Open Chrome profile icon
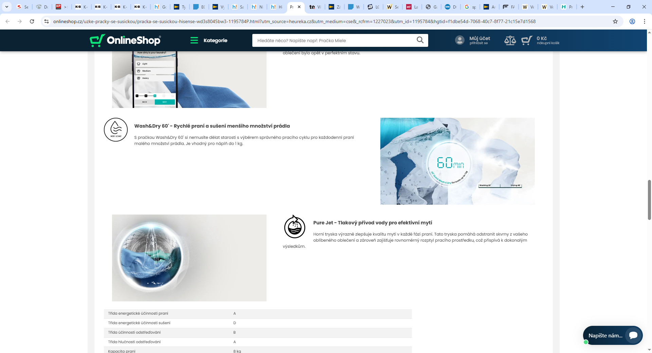Viewport: 652px width, 353px height. click(632, 21)
